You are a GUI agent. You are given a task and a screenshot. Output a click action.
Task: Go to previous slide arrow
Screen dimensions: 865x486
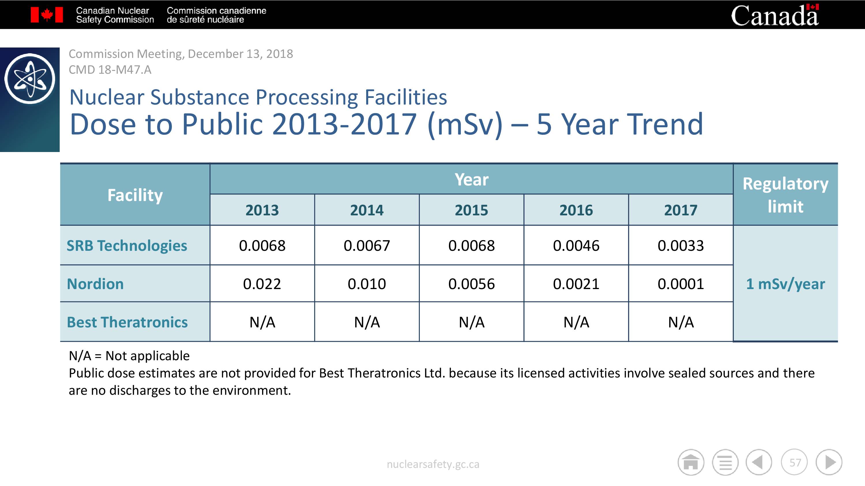point(759,462)
